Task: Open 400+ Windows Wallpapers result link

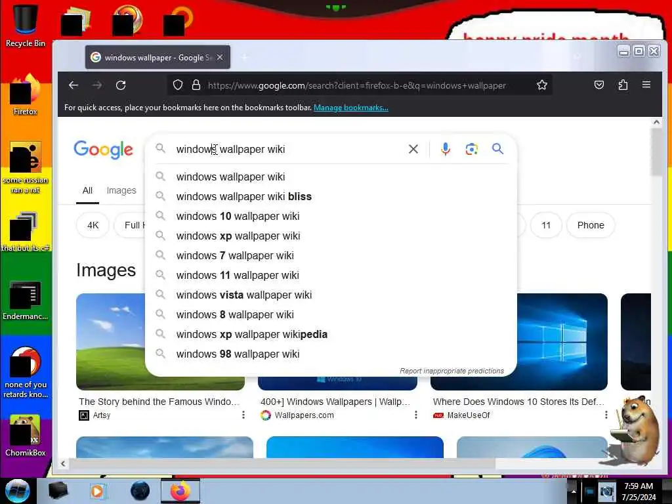Action: (335, 402)
